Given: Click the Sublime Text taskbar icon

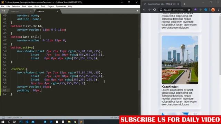Looking at the screenshot, I should click(x=81, y=122).
